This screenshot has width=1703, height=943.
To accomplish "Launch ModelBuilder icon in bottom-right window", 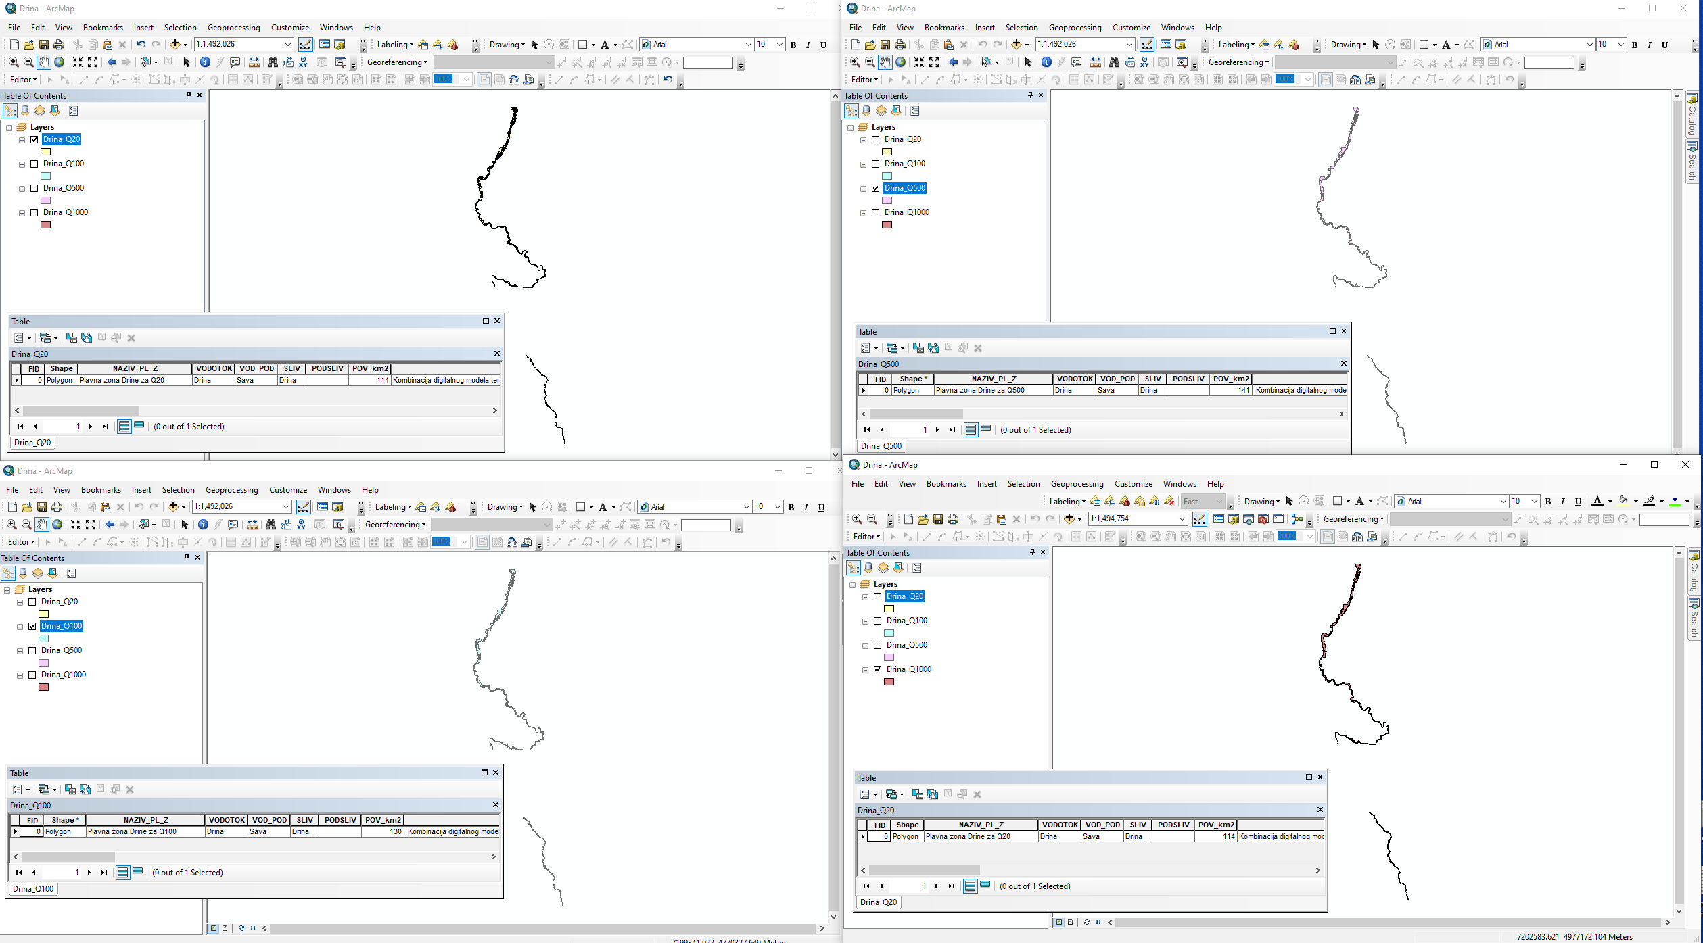I will click(1297, 519).
